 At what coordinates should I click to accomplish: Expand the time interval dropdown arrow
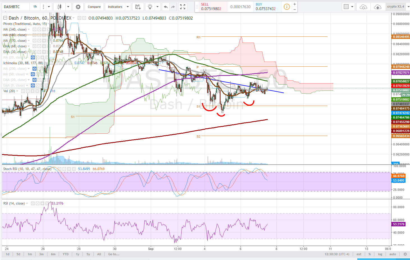tap(49, 7)
